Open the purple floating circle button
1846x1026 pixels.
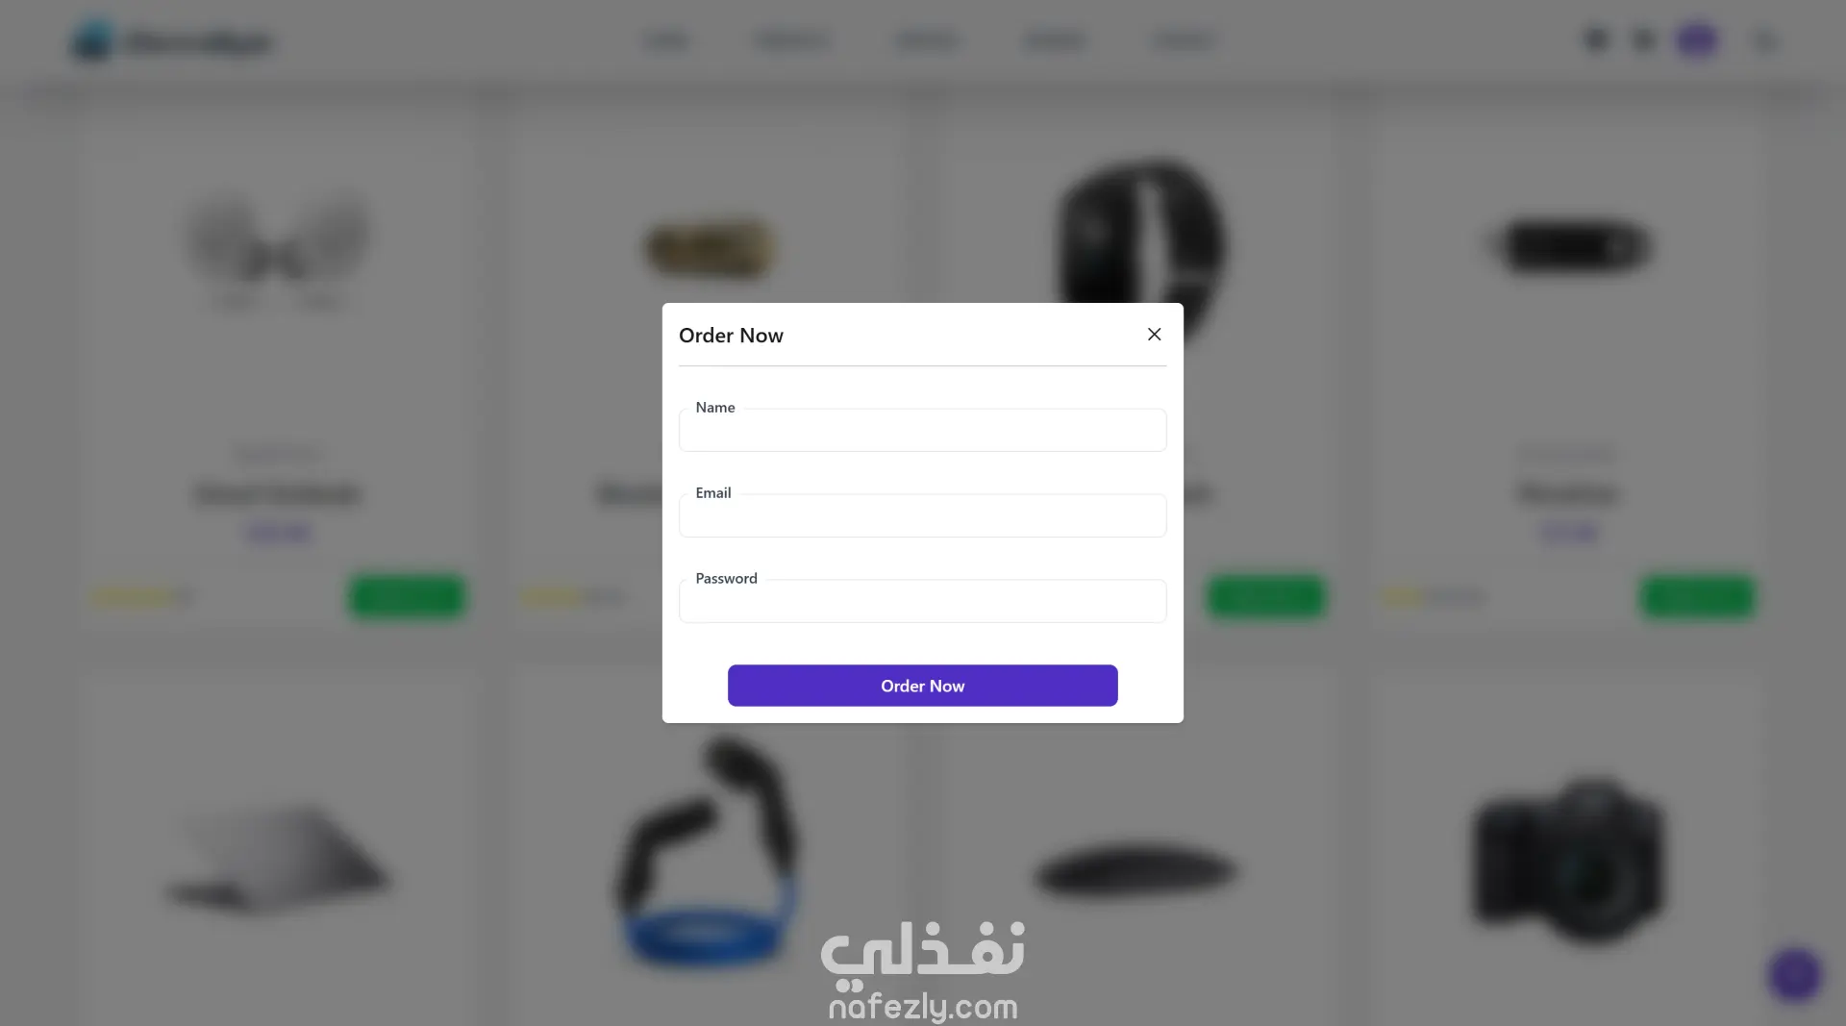1794,975
